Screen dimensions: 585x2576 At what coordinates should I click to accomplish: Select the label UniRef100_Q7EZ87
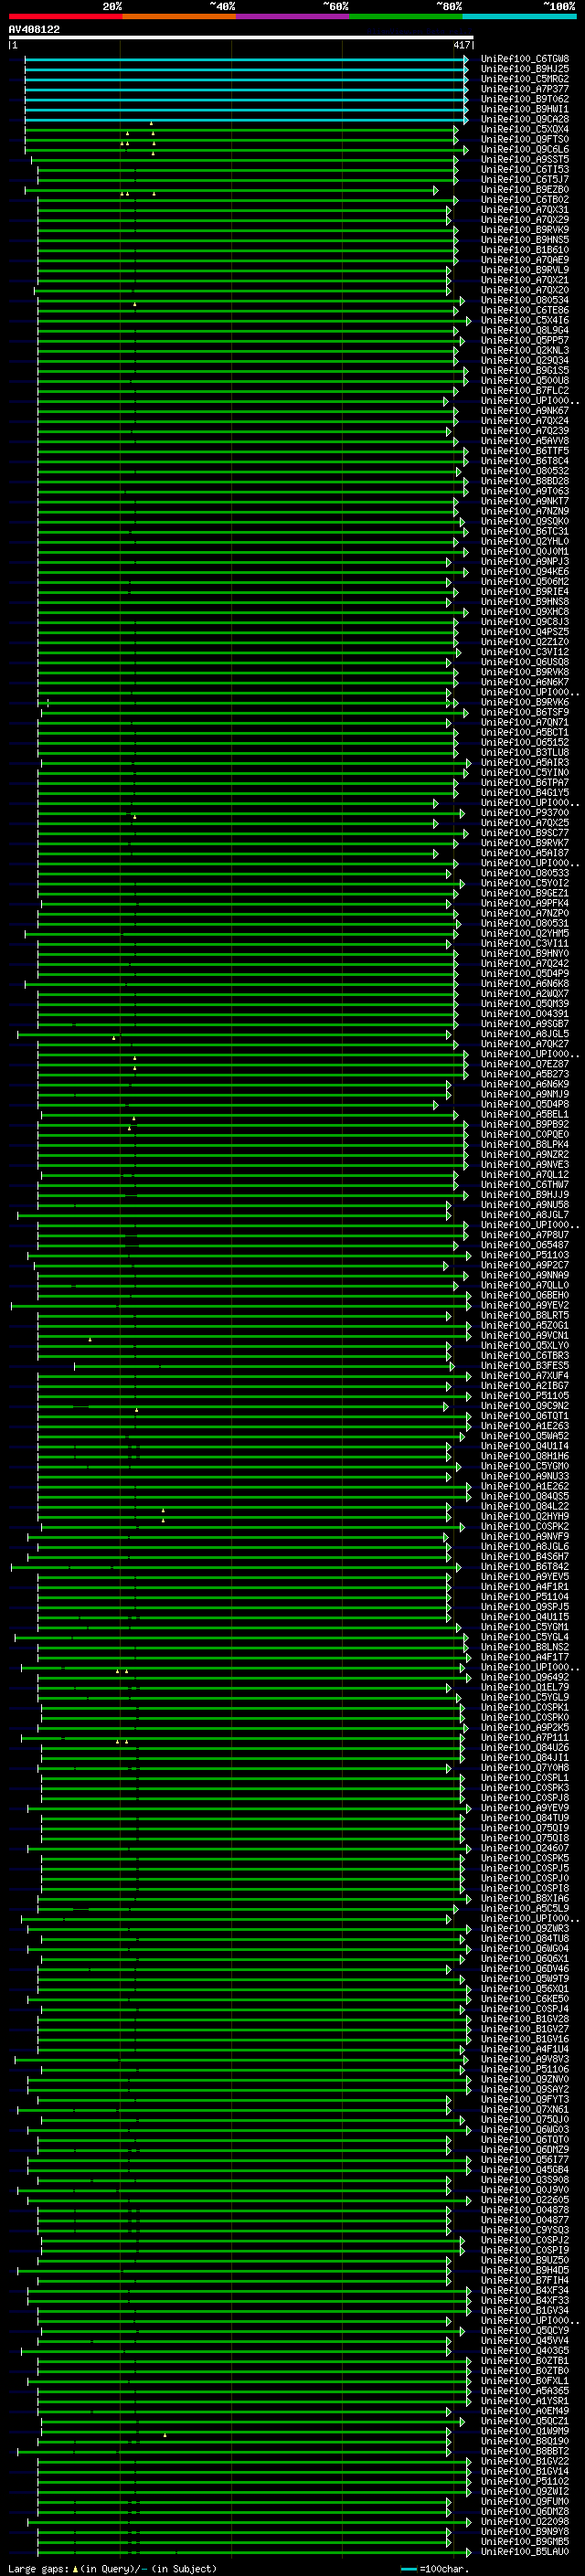(525, 1064)
